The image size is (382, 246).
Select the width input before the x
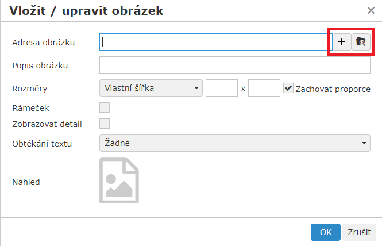point(221,88)
